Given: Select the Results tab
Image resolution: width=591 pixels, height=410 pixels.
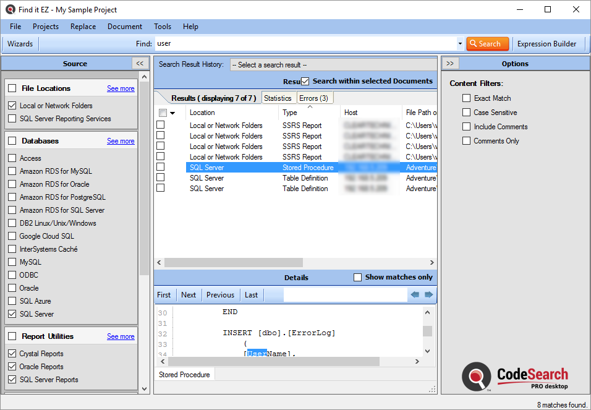Looking at the screenshot, I should point(213,98).
